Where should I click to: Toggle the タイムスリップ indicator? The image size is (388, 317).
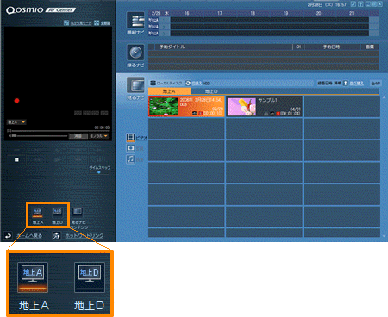(99, 172)
